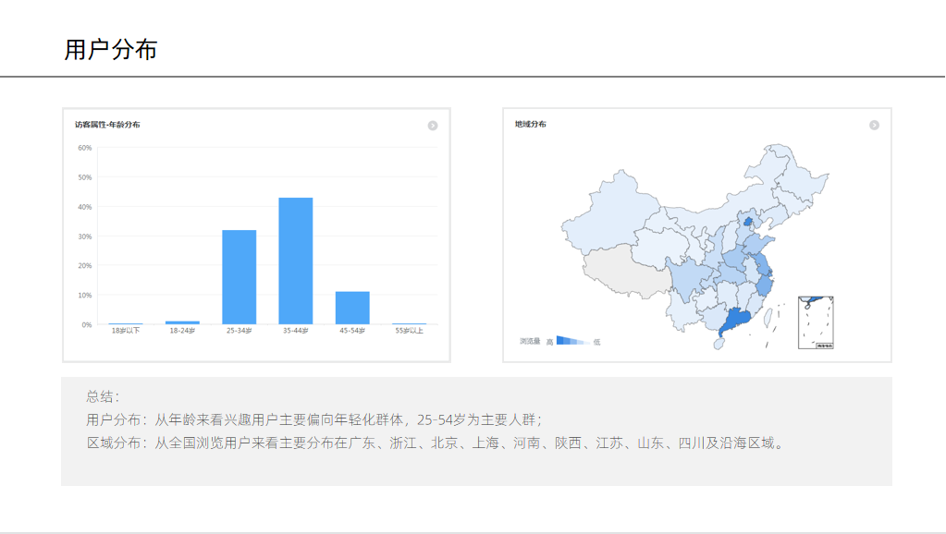This screenshot has width=946, height=534.
Task: Click the 总结 label in summary box
Action: [x=103, y=396]
